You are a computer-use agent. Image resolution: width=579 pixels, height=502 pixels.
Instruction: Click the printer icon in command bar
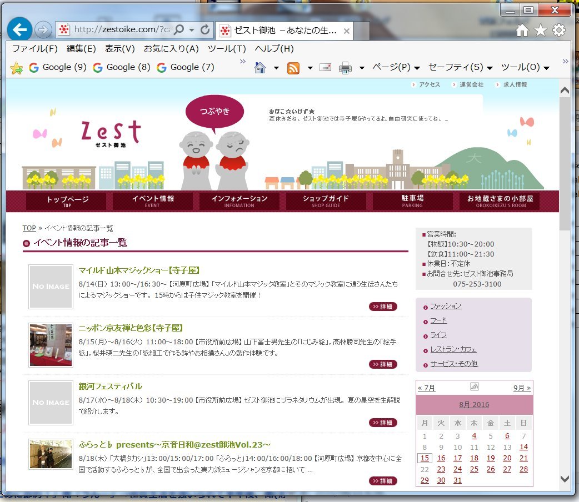[345, 68]
